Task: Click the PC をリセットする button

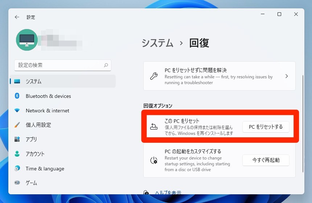Action: pos(266,127)
